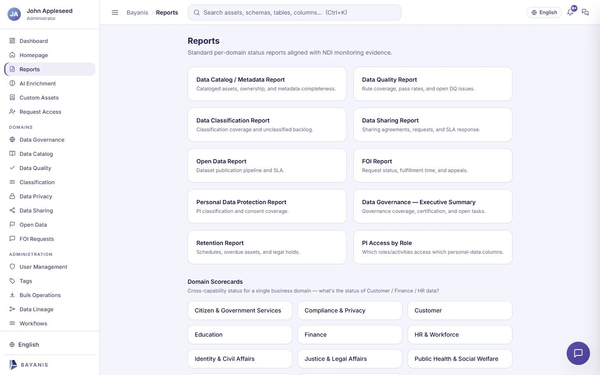Select Identity & Civil Affairs scorecard
Screen dimensions: 600x375
click(240, 359)
